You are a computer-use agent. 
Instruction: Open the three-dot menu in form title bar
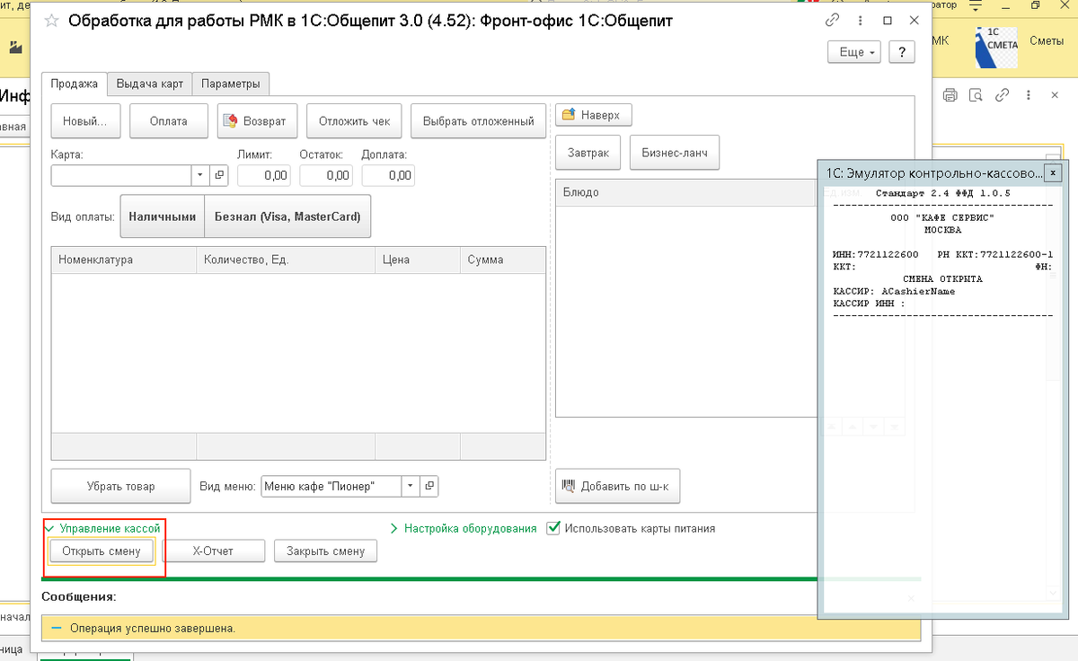pyautogui.click(x=860, y=20)
